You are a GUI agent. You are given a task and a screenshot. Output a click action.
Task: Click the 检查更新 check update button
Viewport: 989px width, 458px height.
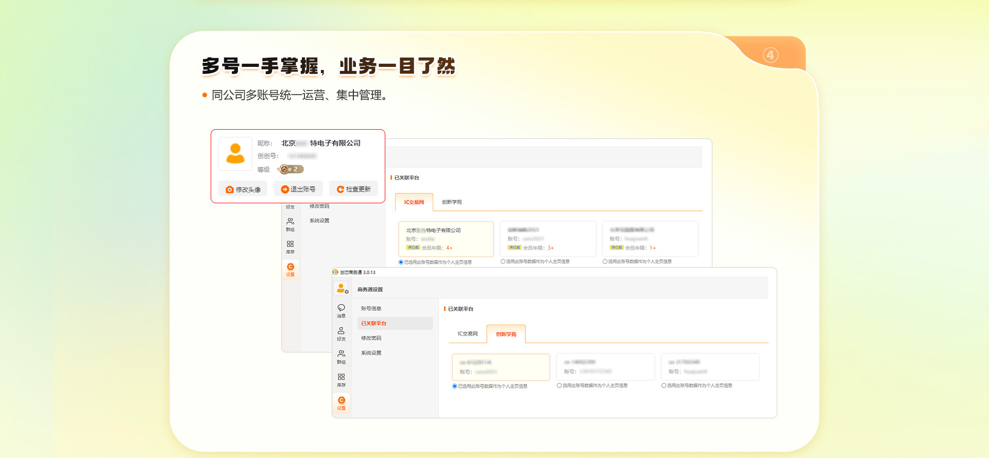[353, 189]
